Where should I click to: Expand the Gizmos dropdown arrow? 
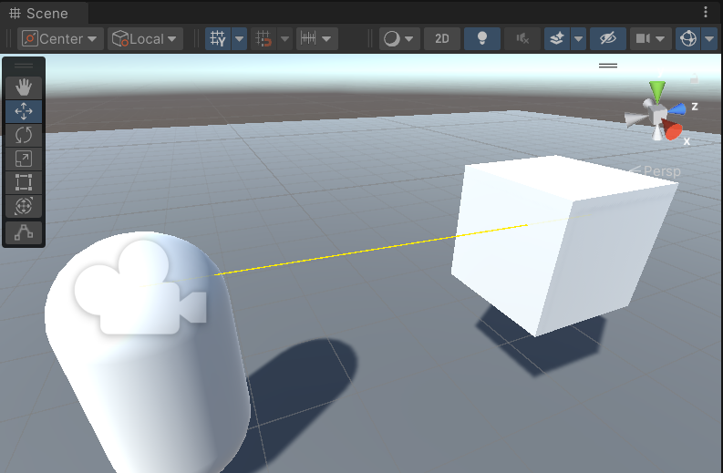pos(709,38)
